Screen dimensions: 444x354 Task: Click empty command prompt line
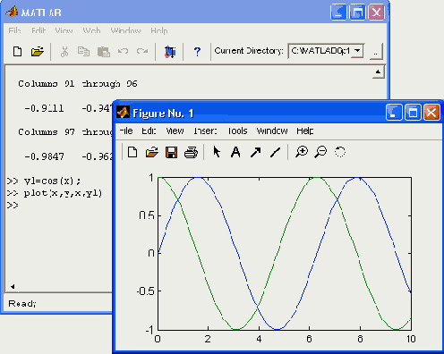[13, 206]
